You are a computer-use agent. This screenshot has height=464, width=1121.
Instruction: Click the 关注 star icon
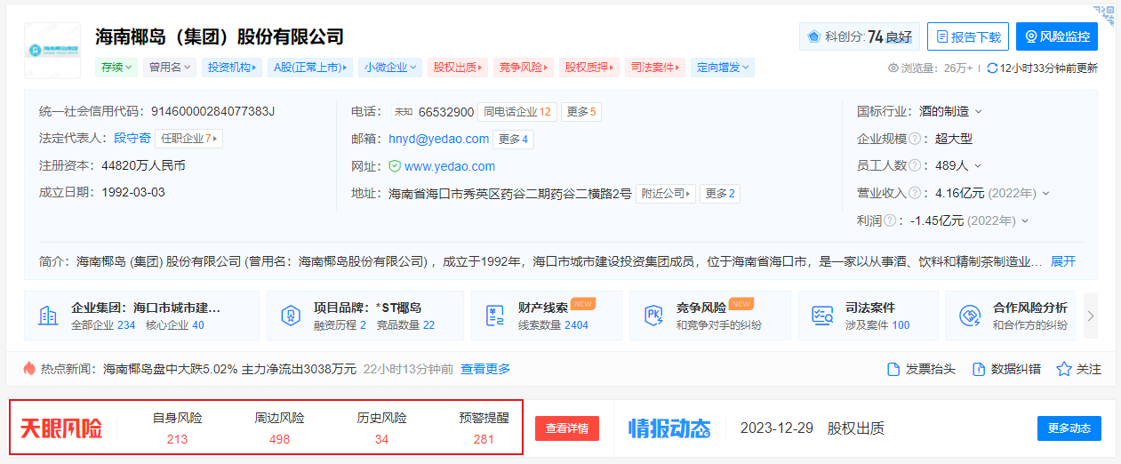(x=1064, y=369)
